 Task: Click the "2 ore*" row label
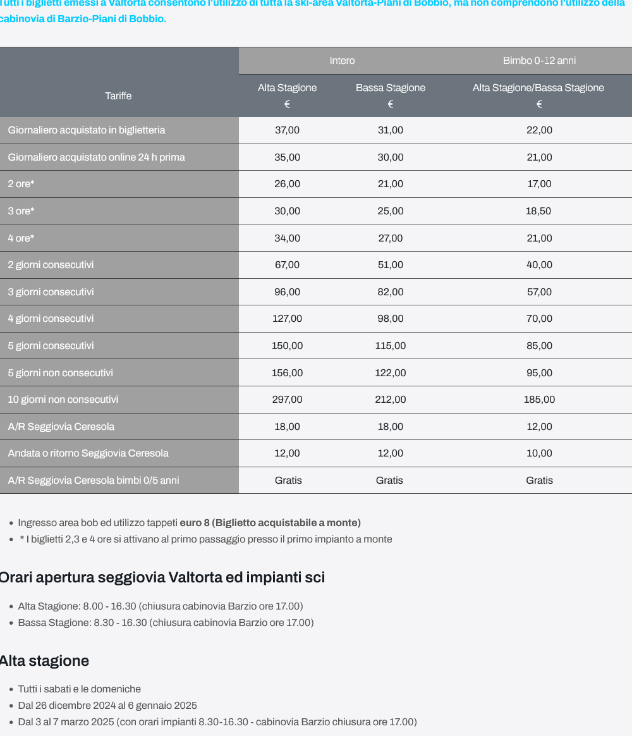tap(21, 184)
